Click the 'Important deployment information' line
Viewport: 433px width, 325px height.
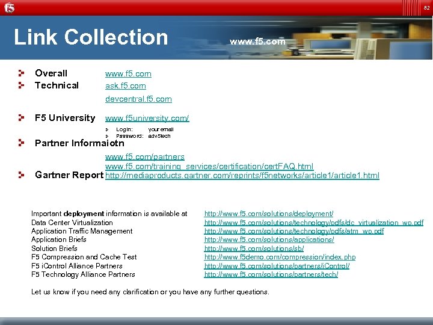109,214
